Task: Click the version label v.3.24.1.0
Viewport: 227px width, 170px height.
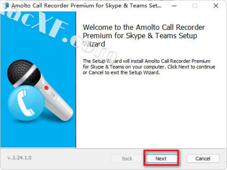Action: click(x=20, y=157)
